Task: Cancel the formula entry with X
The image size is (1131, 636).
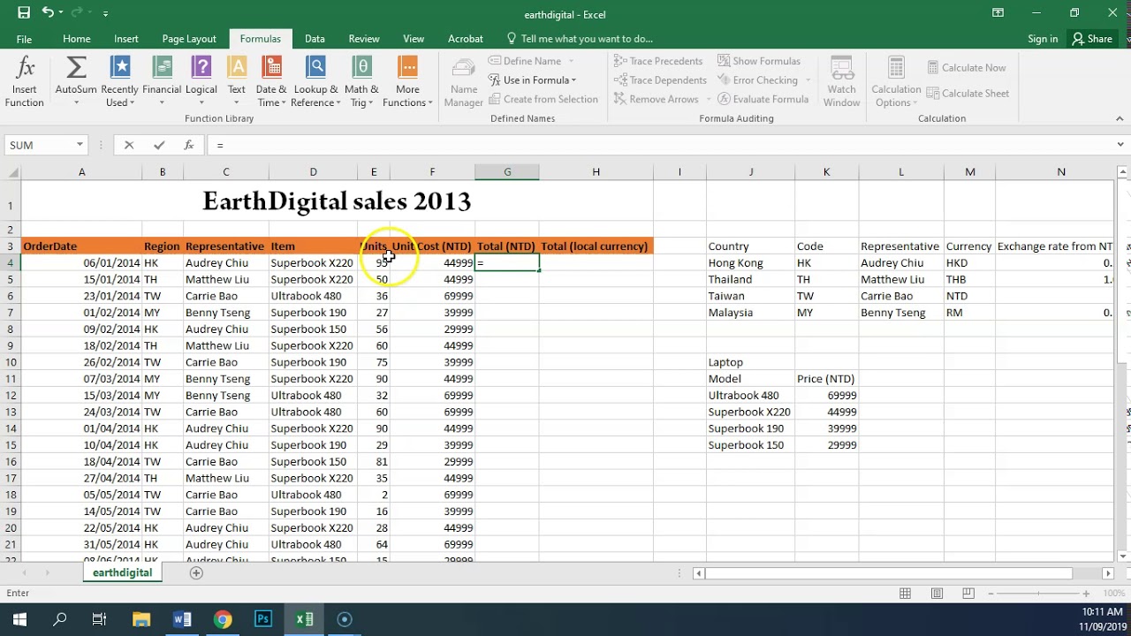Action: 129,145
